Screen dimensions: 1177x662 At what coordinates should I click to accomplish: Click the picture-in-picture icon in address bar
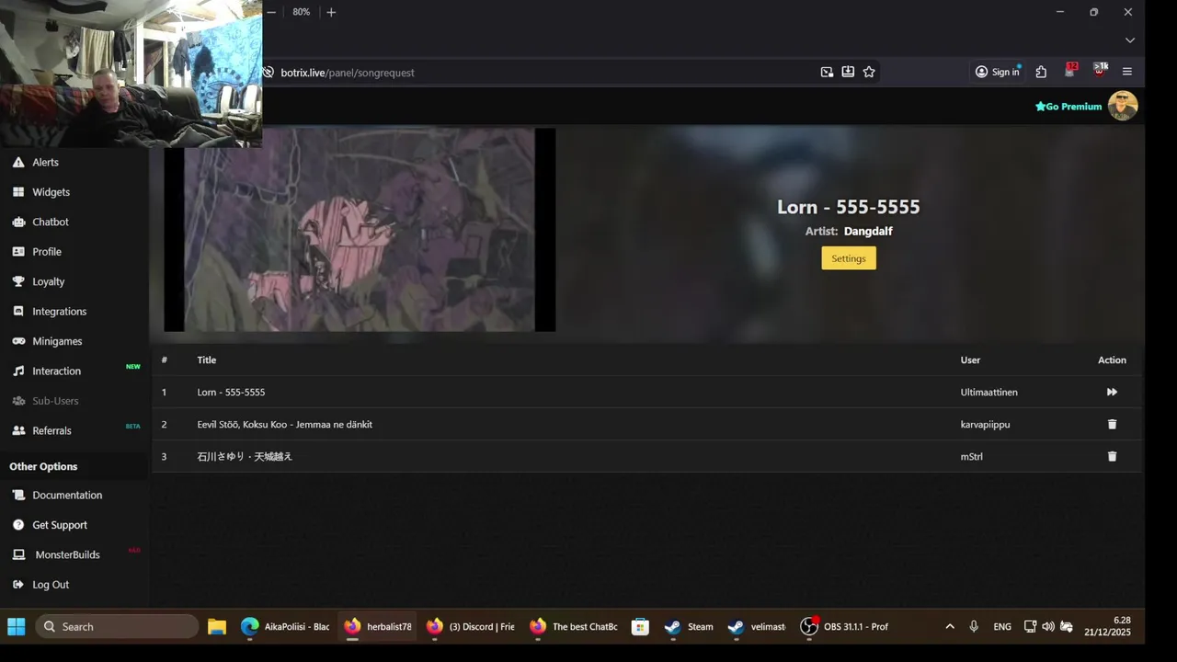[827, 72]
